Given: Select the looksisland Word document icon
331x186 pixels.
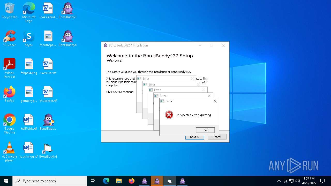Looking at the screenshot, I should [x=48, y=11].
